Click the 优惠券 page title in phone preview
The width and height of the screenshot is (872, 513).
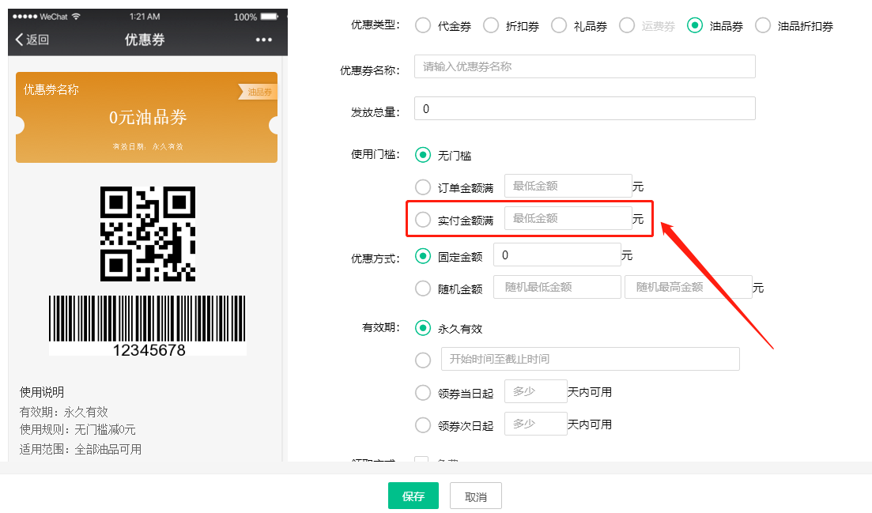(145, 40)
